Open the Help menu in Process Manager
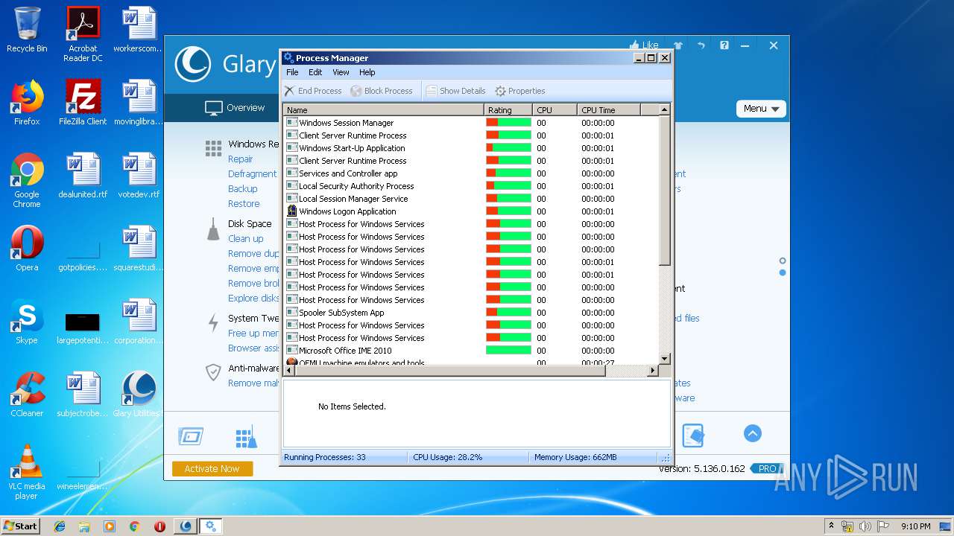The width and height of the screenshot is (954, 536). coord(367,72)
